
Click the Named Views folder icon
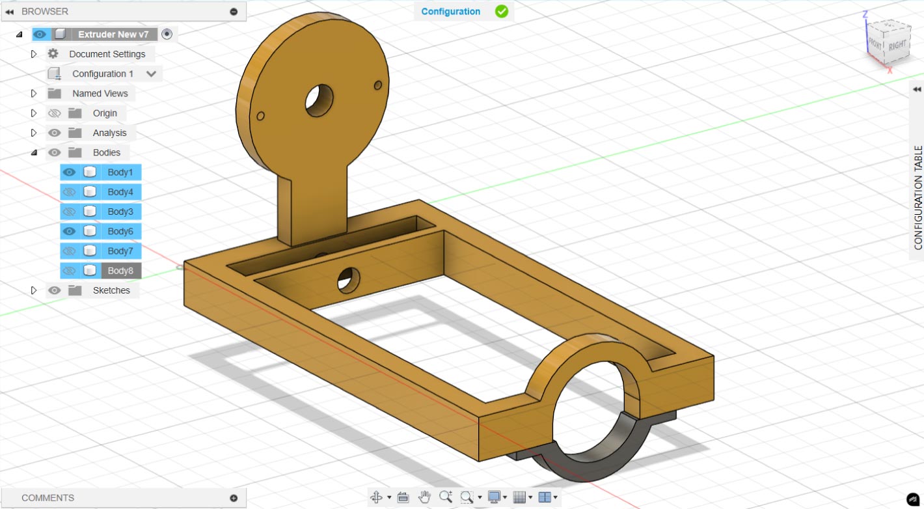[55, 93]
